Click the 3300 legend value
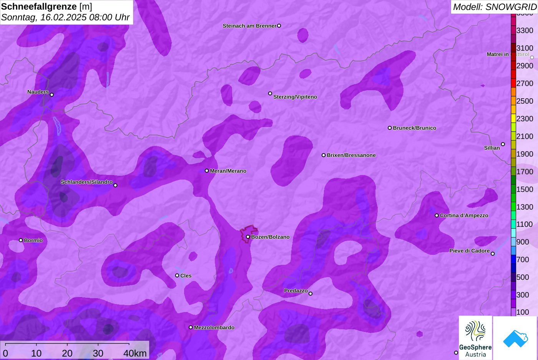The height and width of the screenshot is (360, 538). [525, 30]
